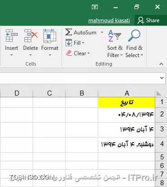The height and width of the screenshot is (187, 167).
Task: Click the Find & Select magnifier icon
Action: (x=134, y=35)
